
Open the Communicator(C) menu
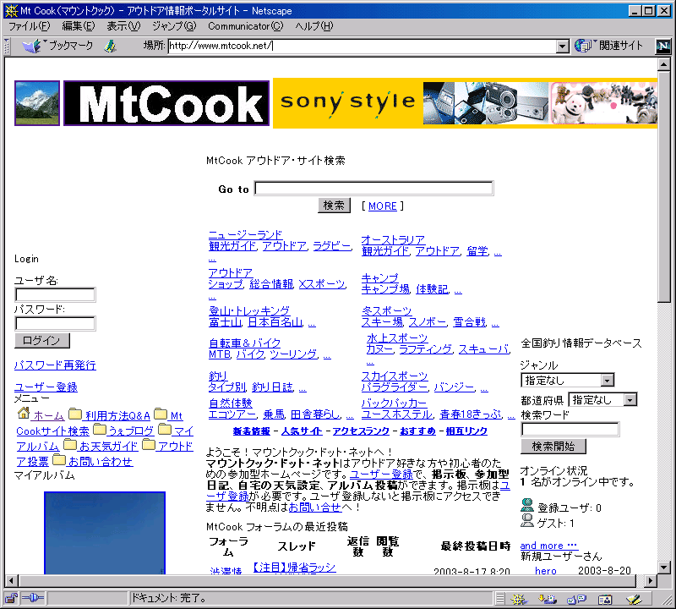pos(246,26)
